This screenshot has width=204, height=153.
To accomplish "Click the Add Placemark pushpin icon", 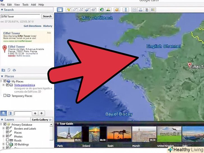I will pyautogui.click(x=69, y=10).
